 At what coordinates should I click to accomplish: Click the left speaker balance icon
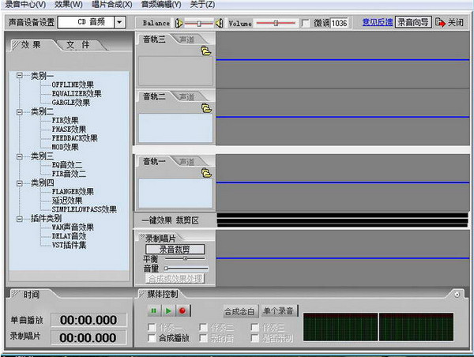pos(179,23)
